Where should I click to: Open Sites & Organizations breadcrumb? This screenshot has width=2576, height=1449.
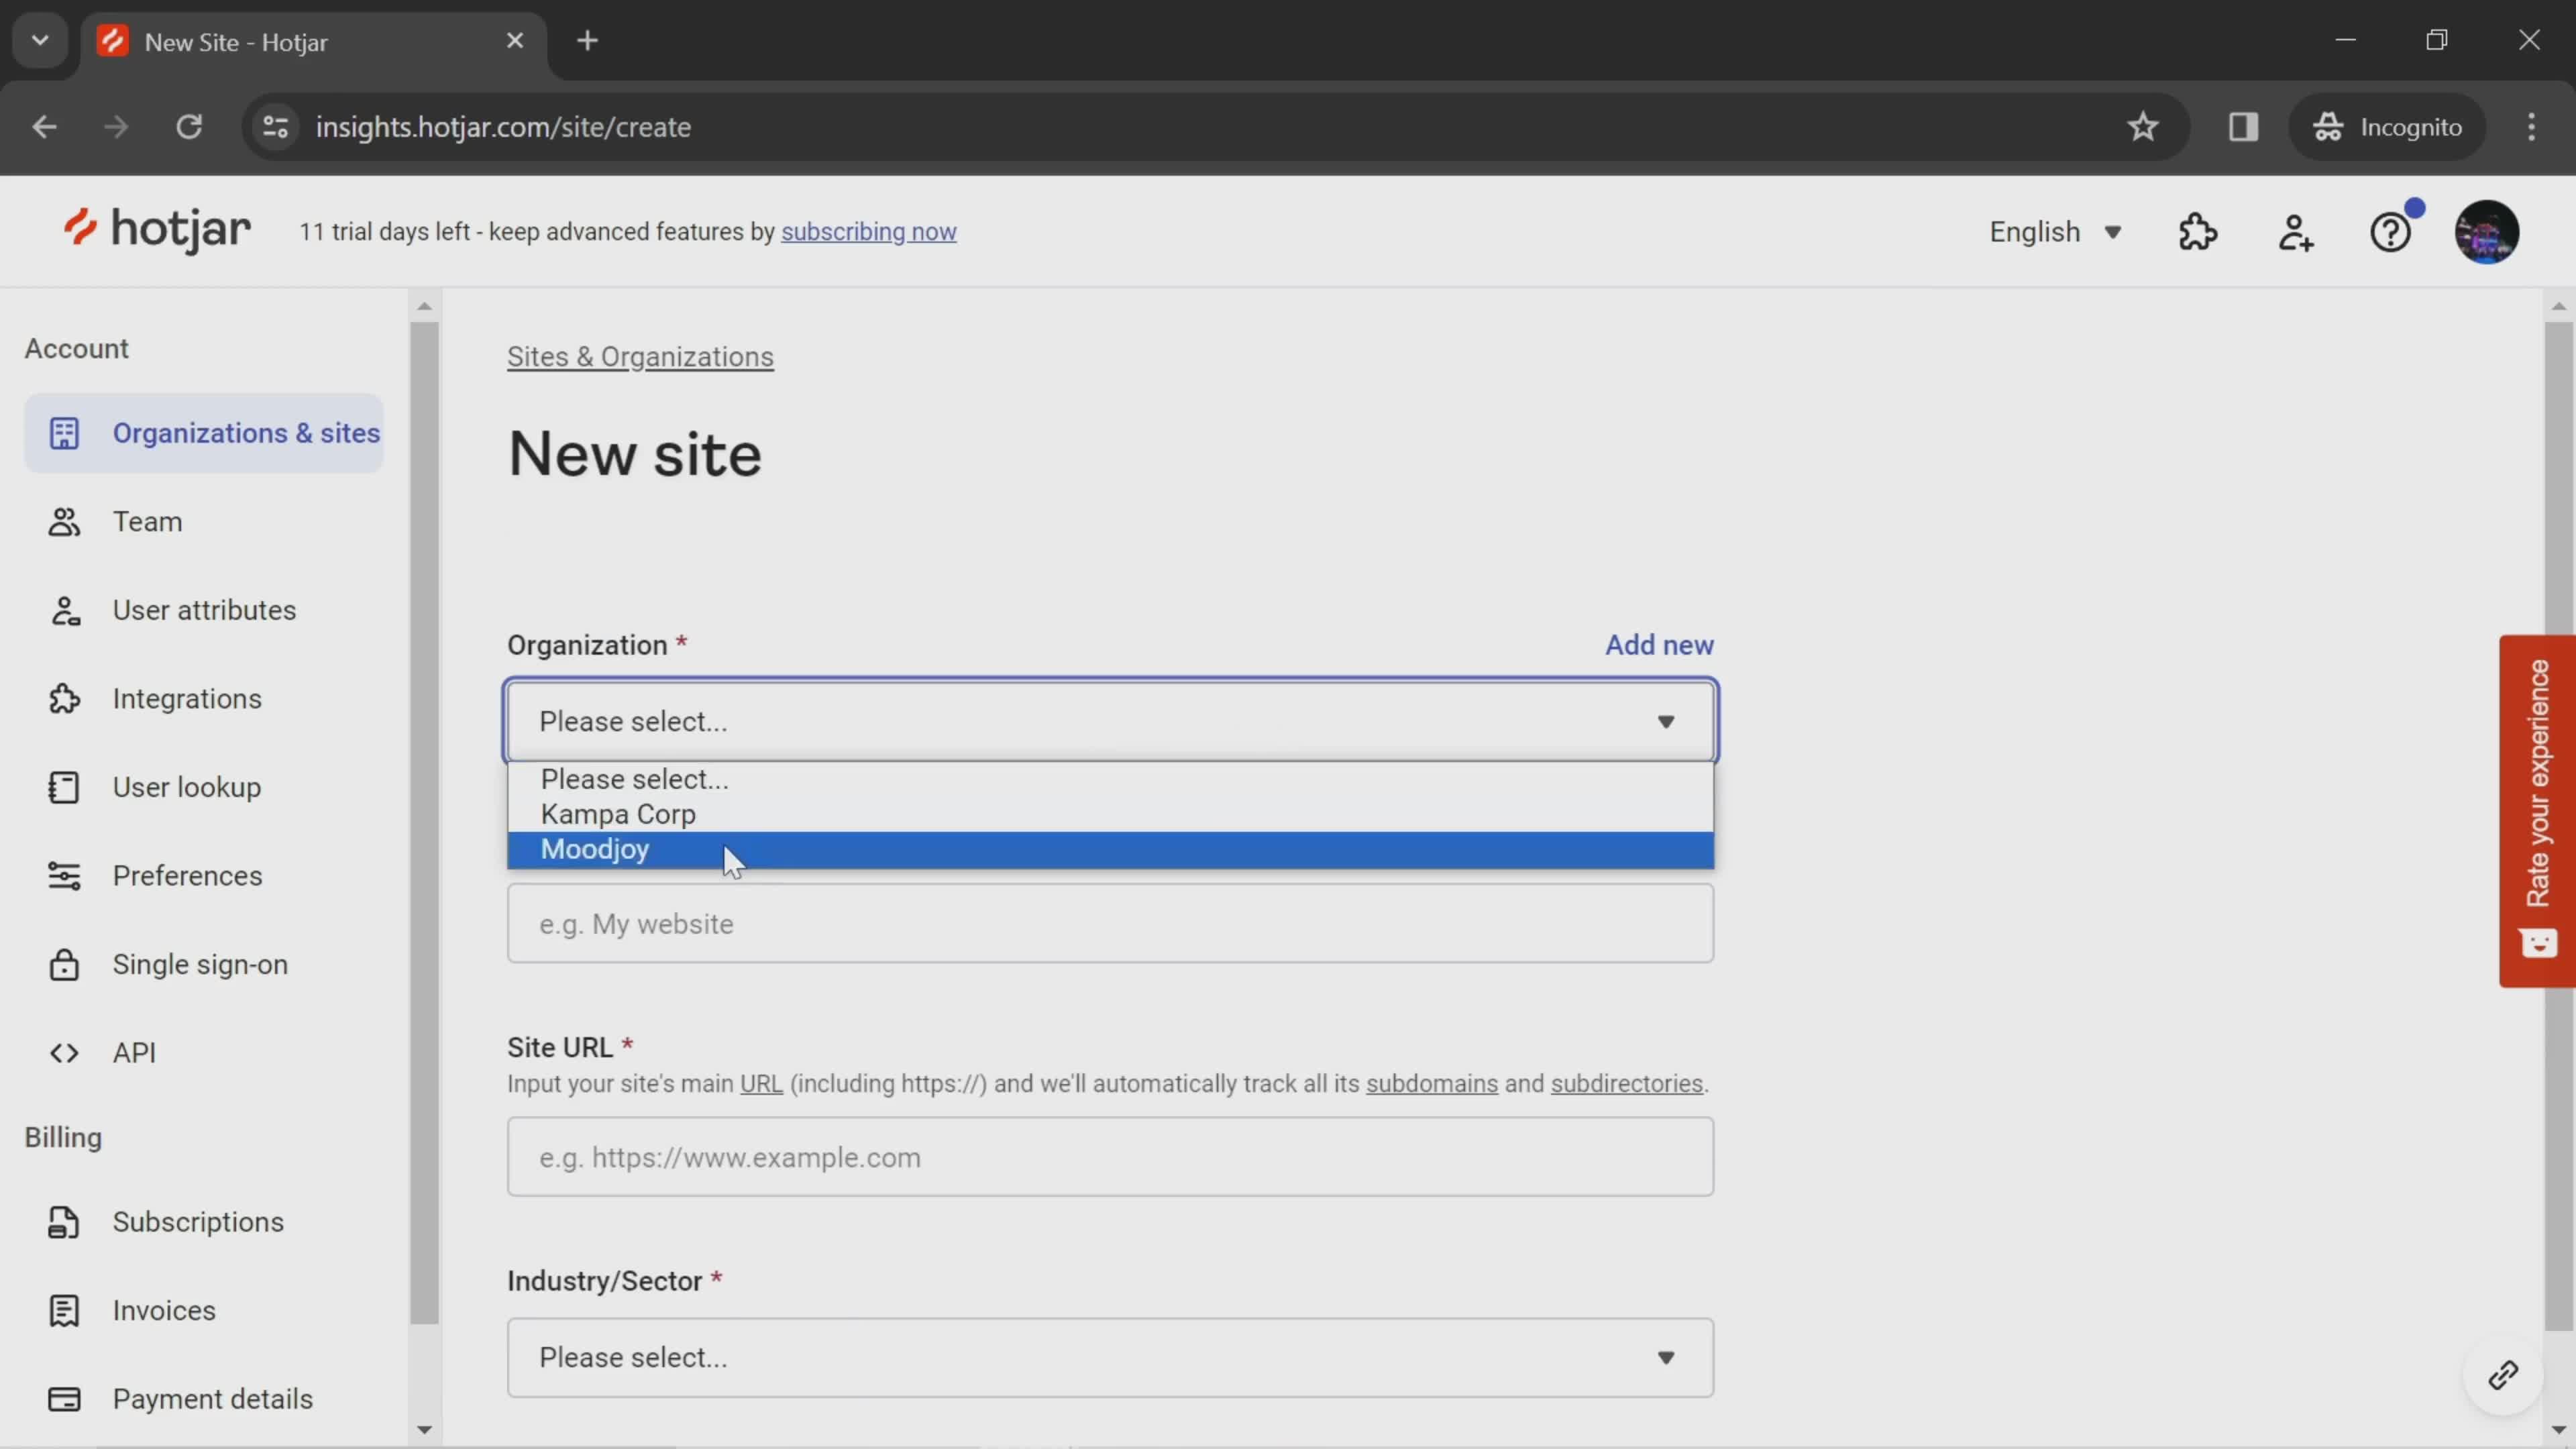[x=642, y=356]
